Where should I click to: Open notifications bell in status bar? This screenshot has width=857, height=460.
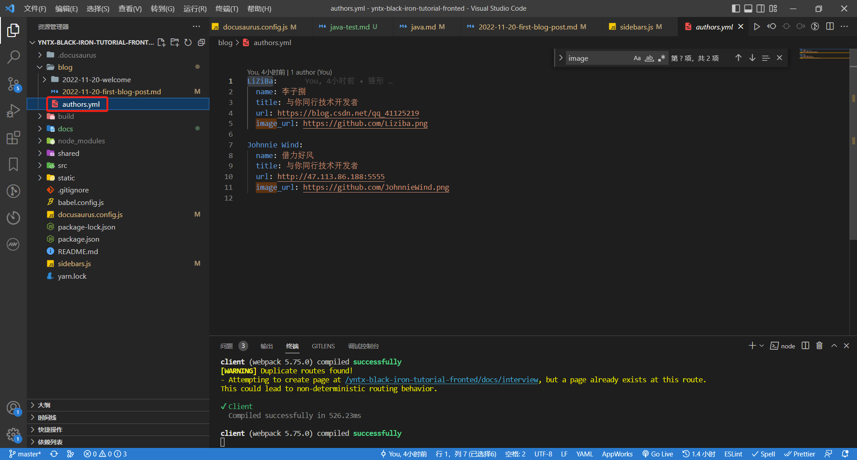[x=845, y=454]
